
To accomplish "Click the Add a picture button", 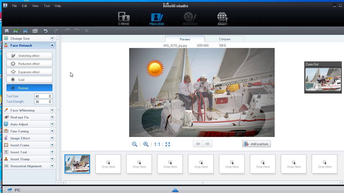I will tap(256, 144).
